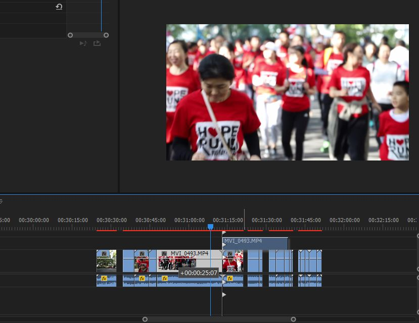Click the fx badge on the second video clip with helmet thumbnail
This screenshot has width=419, height=323.
click(142, 253)
